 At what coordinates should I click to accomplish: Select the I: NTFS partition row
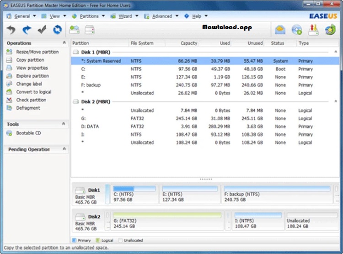[205, 134]
